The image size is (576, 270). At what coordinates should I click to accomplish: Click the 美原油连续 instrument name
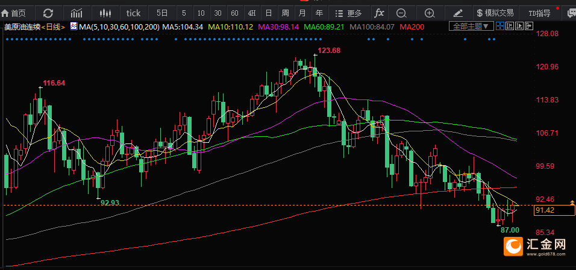21,27
